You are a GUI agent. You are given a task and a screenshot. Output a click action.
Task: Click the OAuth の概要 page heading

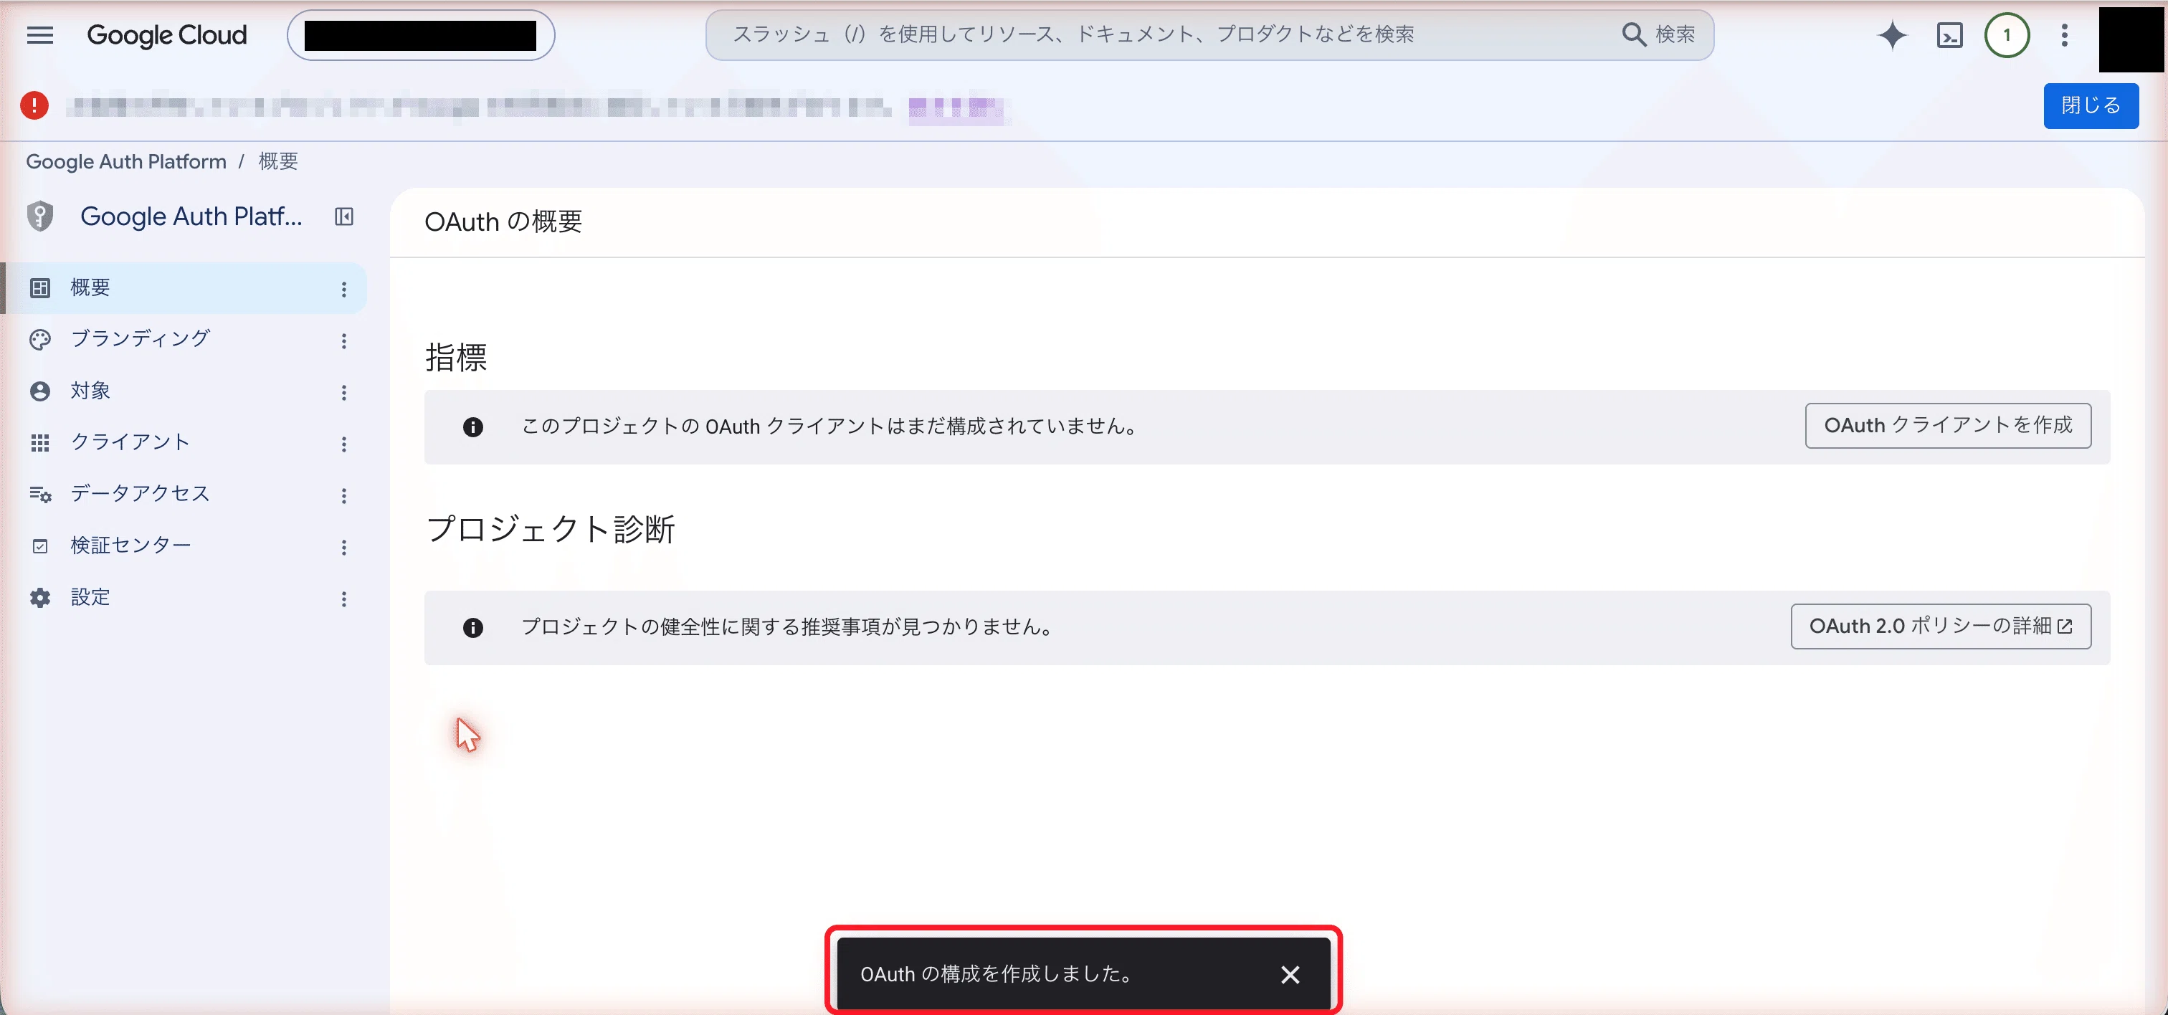(503, 222)
